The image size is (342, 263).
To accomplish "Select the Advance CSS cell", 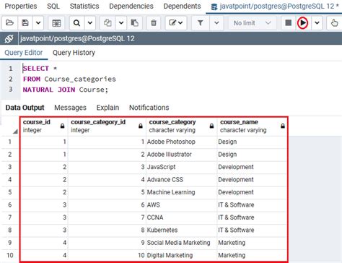I will [181, 180].
